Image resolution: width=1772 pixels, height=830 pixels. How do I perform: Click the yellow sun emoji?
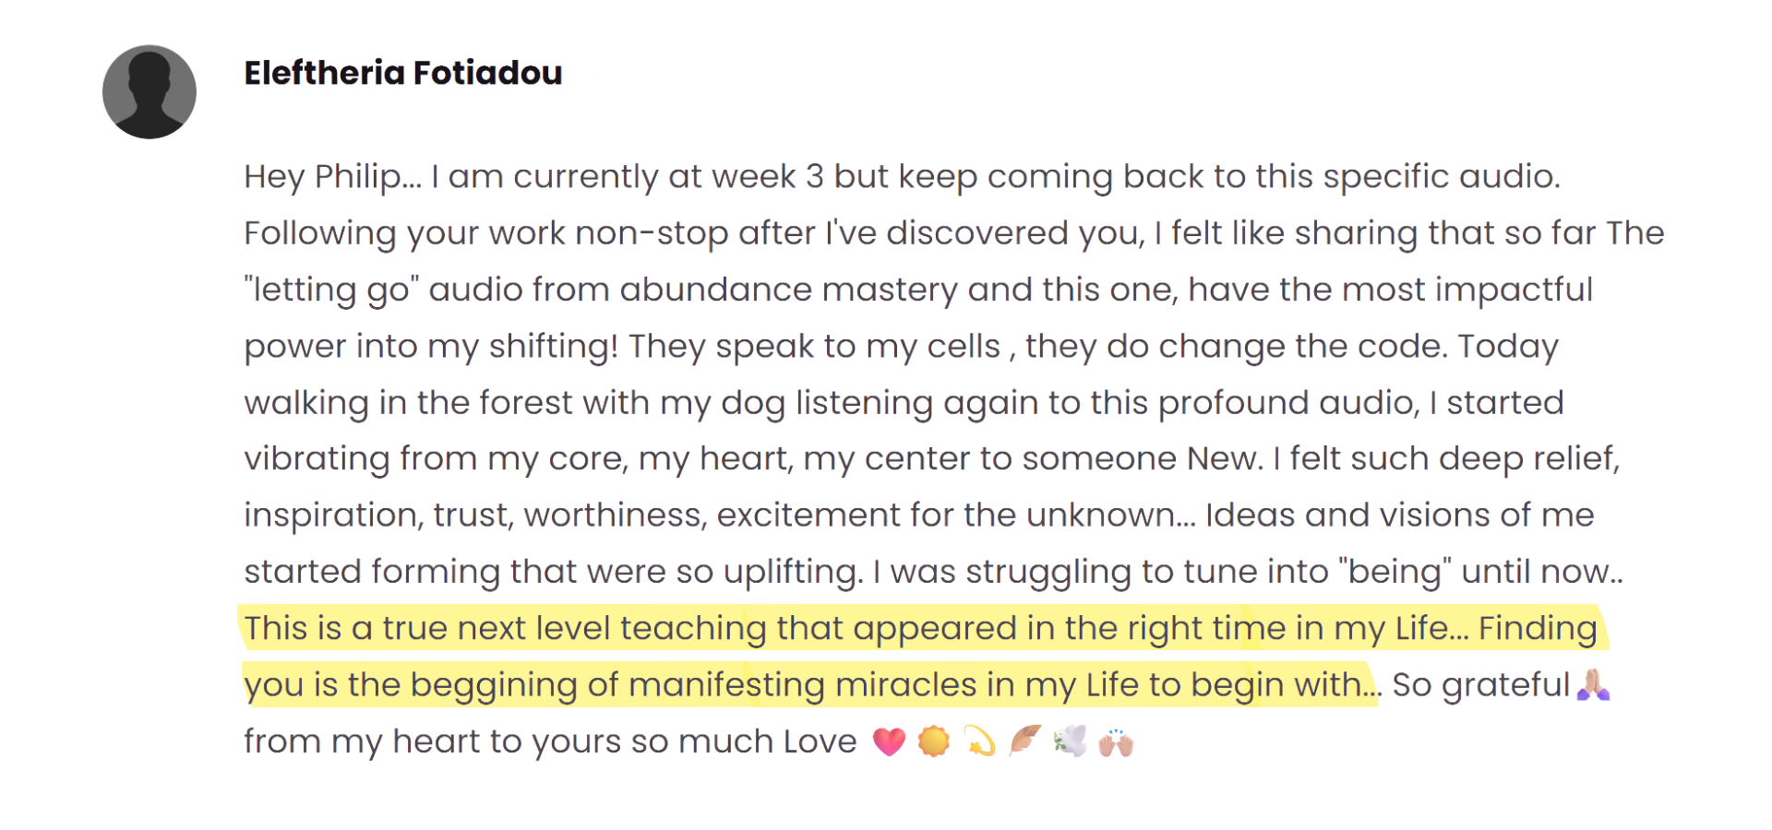pos(934,741)
